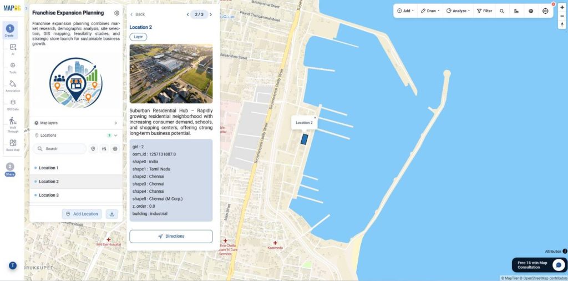Image resolution: width=568 pixels, height=281 pixels.
Task: Open the Draw dropdown menu
Action: point(430,11)
